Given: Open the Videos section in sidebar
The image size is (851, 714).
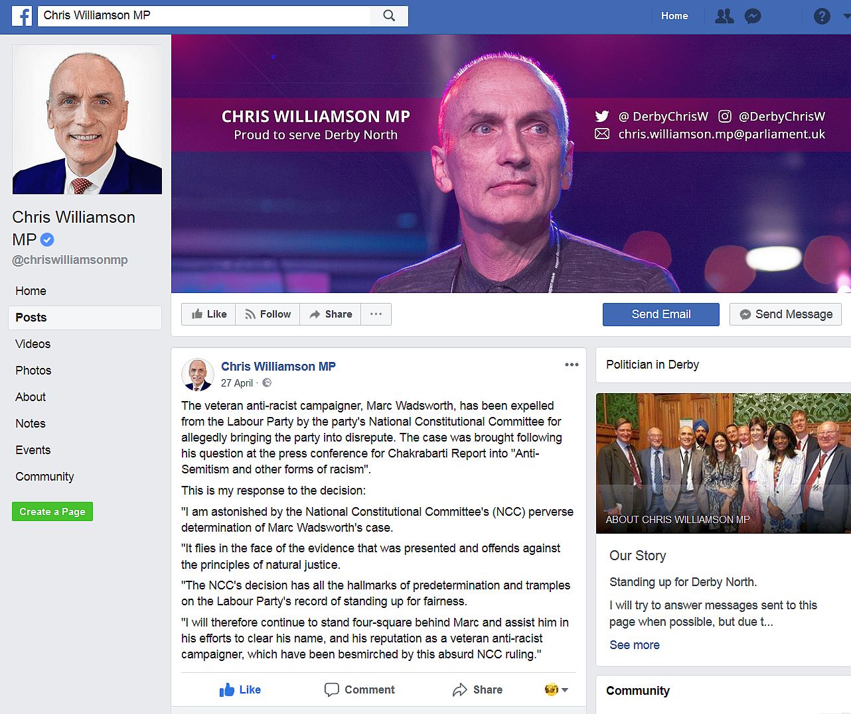Looking at the screenshot, I should [x=33, y=344].
